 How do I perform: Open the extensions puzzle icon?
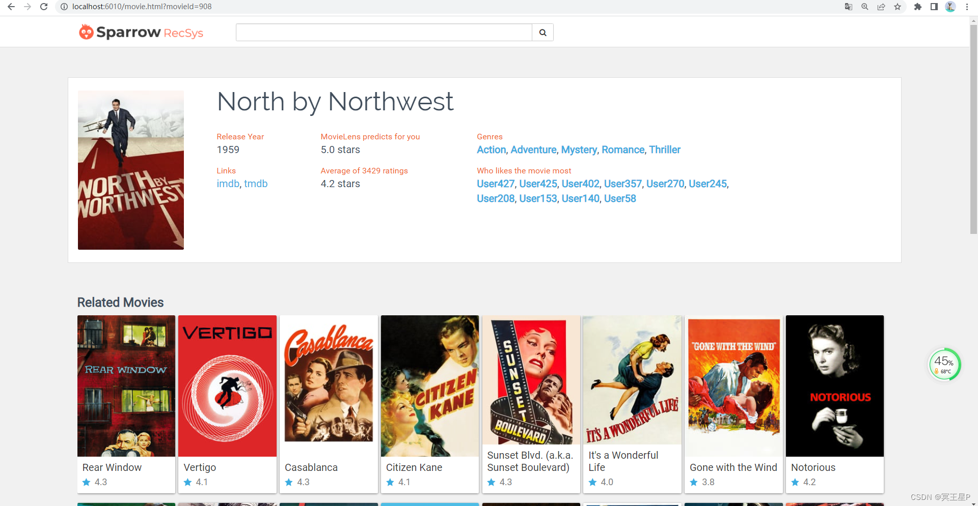[x=918, y=7]
